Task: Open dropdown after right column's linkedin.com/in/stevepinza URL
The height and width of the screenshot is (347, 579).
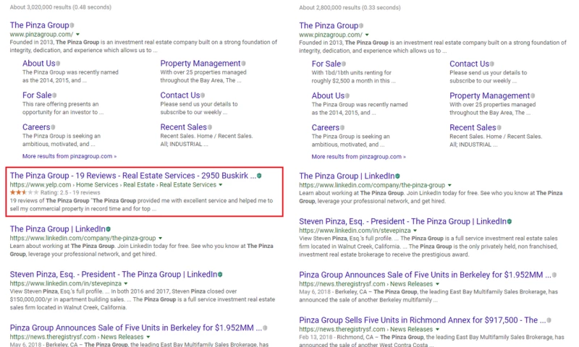Action: coord(415,231)
